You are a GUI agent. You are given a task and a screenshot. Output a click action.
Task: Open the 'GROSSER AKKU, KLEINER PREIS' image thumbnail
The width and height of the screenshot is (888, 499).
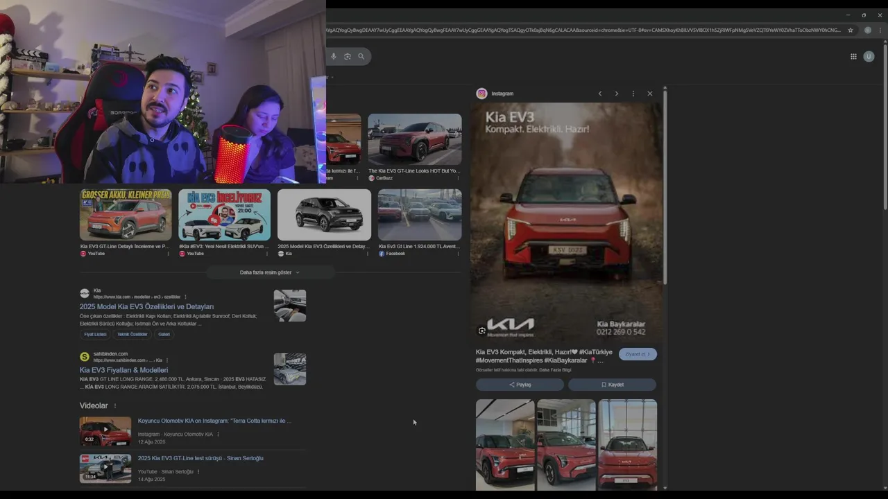point(126,215)
